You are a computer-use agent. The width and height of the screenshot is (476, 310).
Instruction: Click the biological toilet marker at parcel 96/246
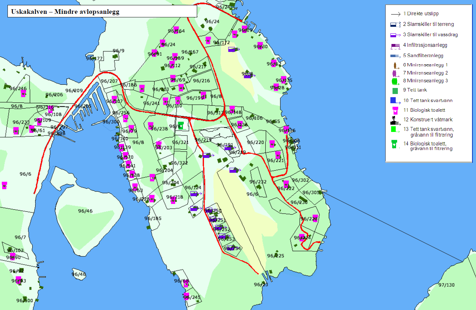point(23,93)
